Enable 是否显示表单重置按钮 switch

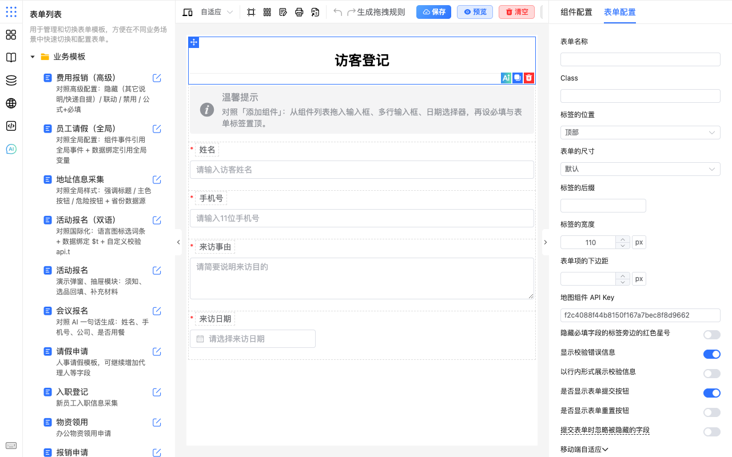[711, 412]
